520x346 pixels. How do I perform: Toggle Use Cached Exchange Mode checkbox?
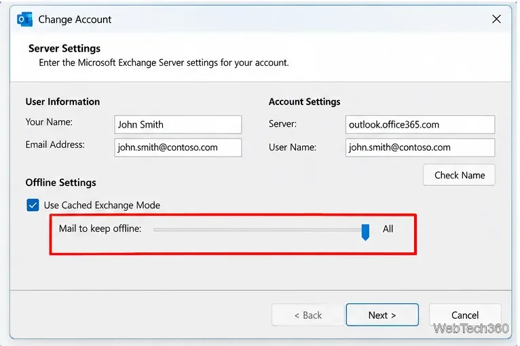pos(33,205)
